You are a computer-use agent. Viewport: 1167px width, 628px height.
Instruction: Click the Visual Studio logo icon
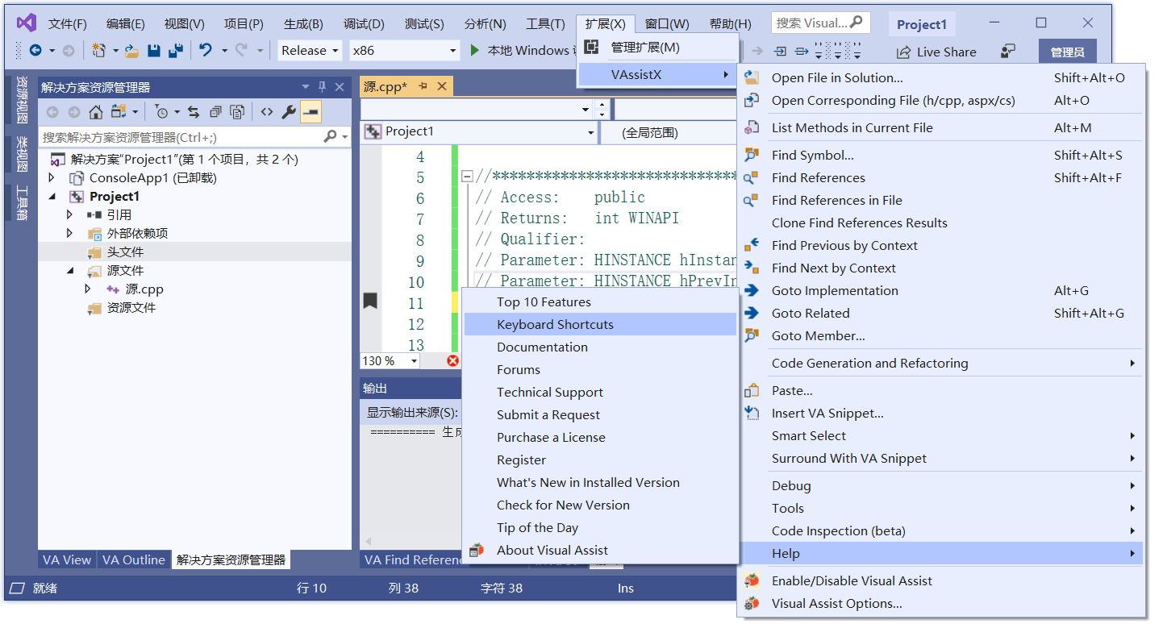point(26,23)
